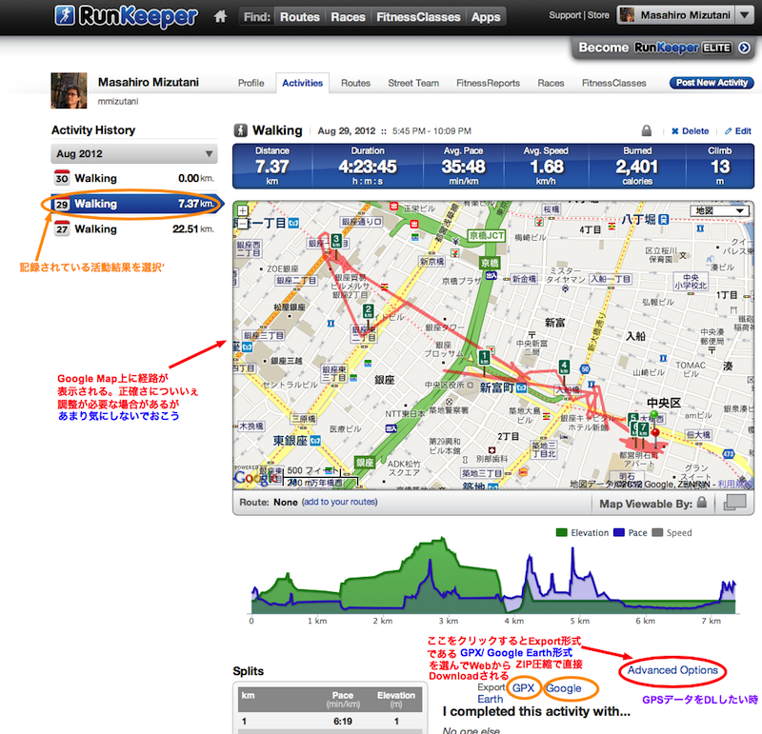Expand the Aug 2012 month dropdown
This screenshot has height=734, width=762.
point(133,153)
